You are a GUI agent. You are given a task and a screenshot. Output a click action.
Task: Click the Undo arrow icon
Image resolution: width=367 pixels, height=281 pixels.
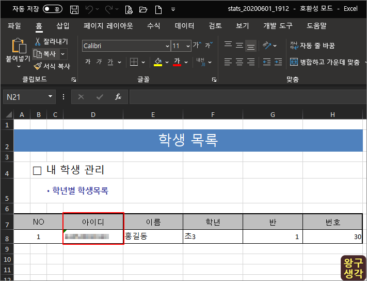89,9
